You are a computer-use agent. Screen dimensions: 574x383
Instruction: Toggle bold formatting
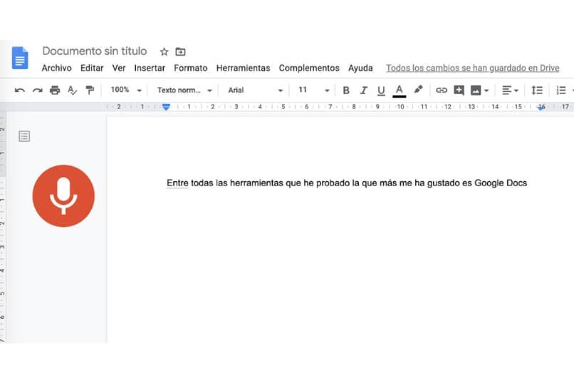click(x=346, y=90)
